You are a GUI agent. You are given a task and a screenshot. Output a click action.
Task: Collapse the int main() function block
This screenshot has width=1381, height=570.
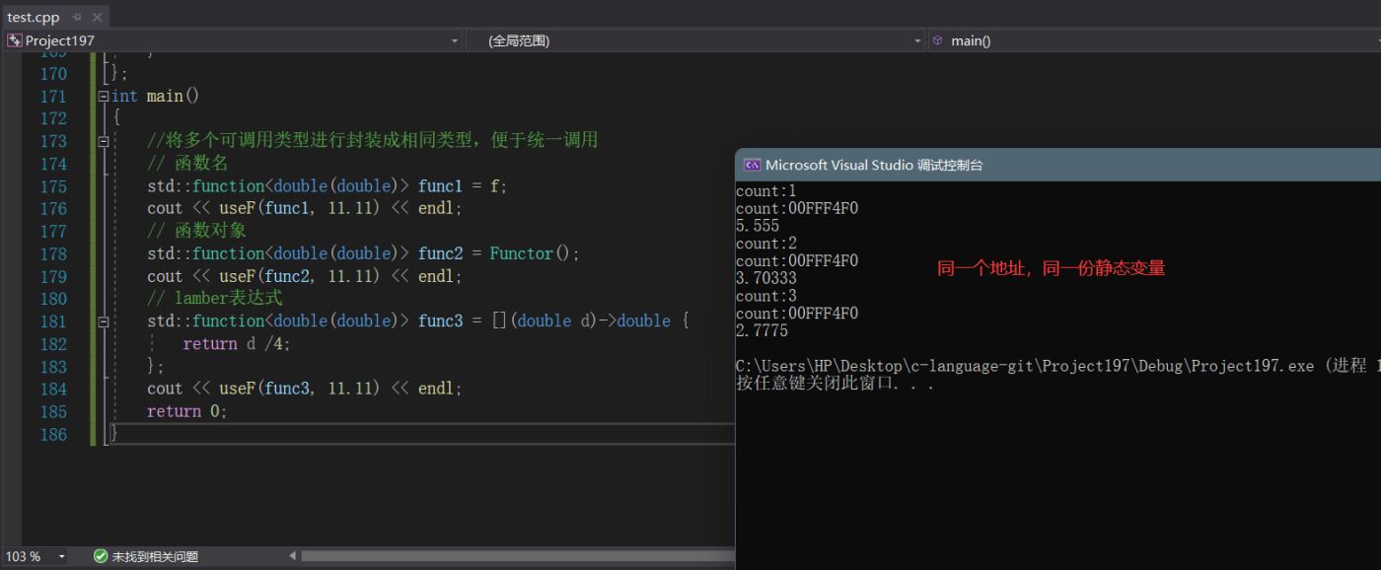104,97
